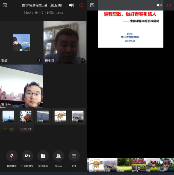Select 杨中汉 video tile
174x175 pixels.
(65, 43)
